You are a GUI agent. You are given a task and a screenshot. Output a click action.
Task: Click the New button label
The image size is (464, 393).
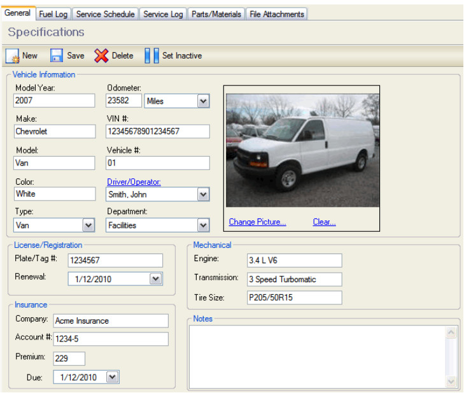pyautogui.click(x=30, y=55)
